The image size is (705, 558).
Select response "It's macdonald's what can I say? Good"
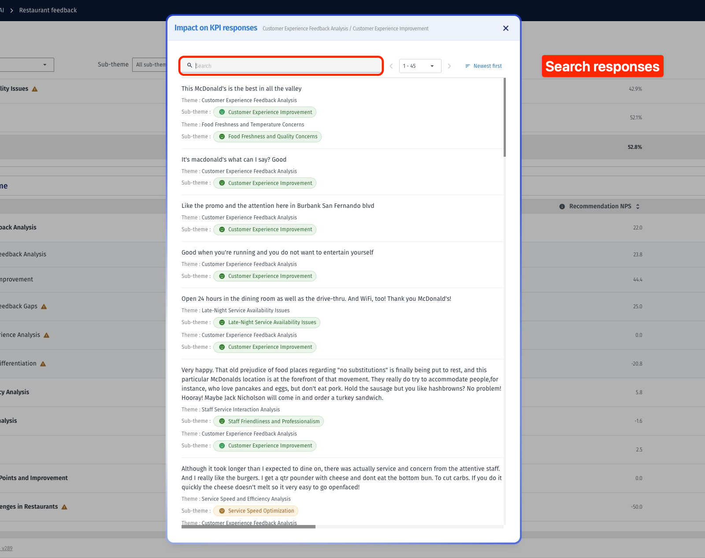234,159
